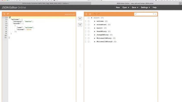Click the format JSON icon in code panel
The height and width of the screenshot is (102, 182).
(x=4, y=14)
